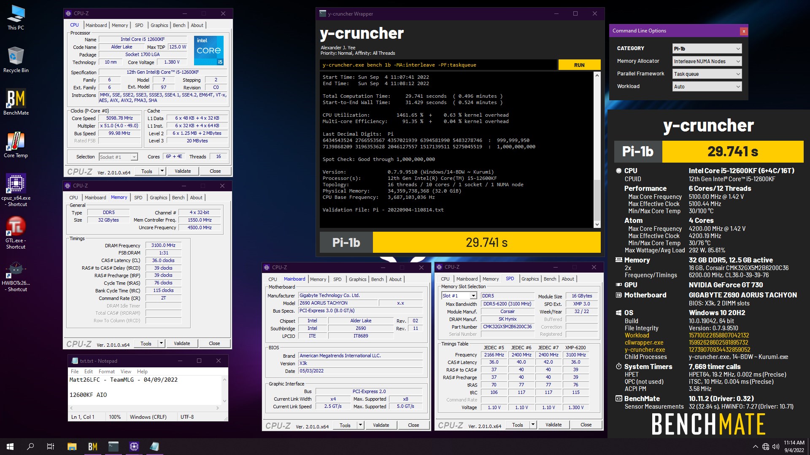810x455 pixels.
Task: Open taskbar Search icon
Action: click(30, 447)
